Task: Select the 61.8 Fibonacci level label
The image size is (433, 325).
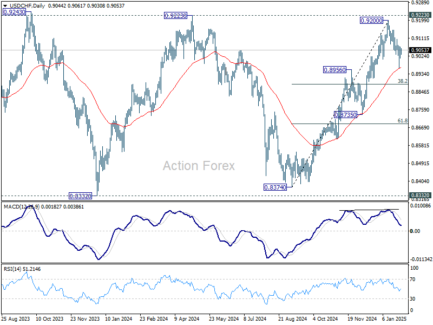Action: [402, 120]
